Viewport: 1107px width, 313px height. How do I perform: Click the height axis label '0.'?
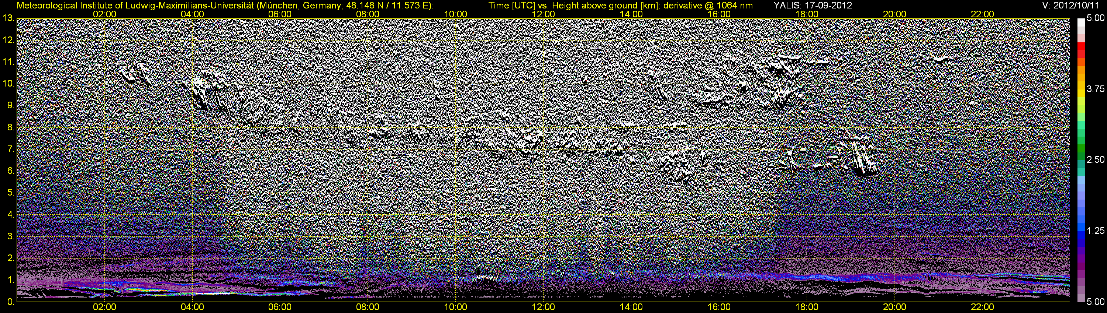coord(11,302)
